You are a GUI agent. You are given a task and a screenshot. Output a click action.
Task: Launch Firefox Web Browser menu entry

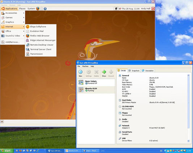[x=40, y=36]
